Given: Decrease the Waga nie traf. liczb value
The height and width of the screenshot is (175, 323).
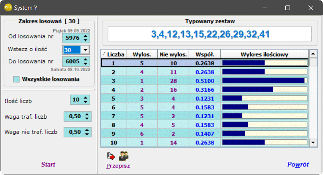Looking at the screenshot, I should [x=87, y=134].
